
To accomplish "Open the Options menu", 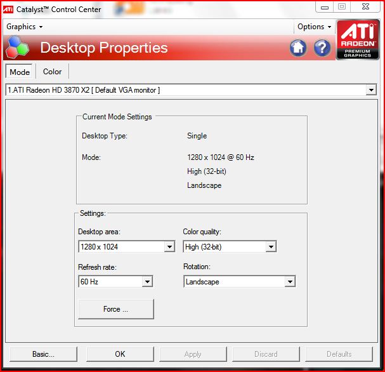I will (314, 27).
